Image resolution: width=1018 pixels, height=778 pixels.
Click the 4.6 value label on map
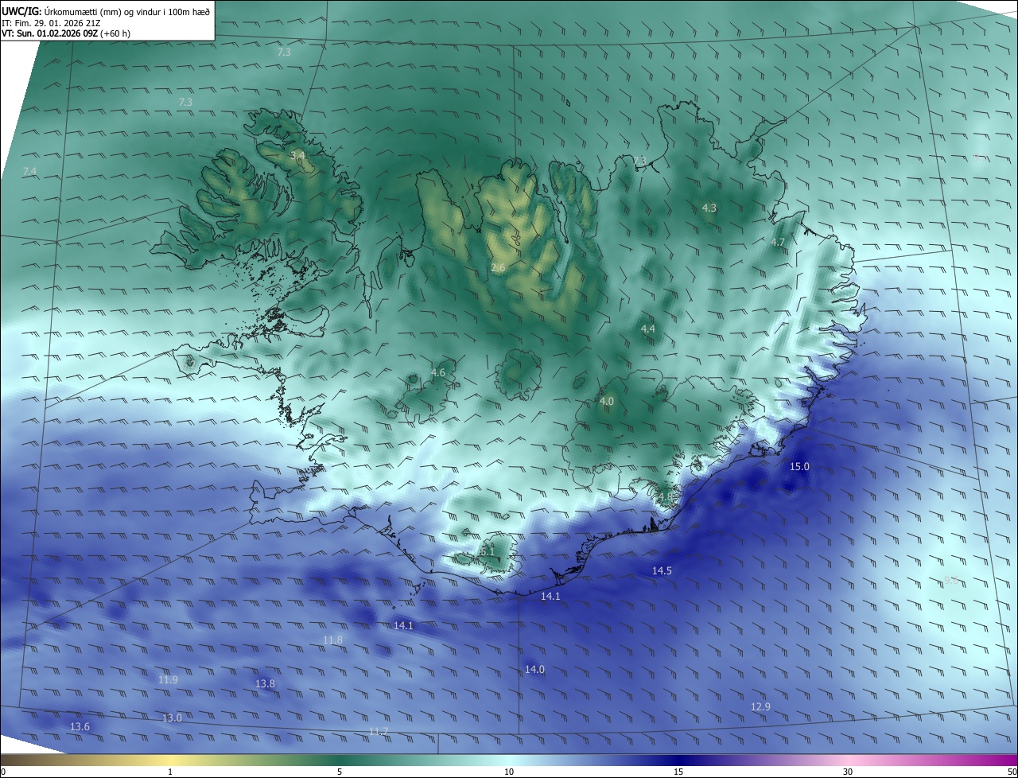point(438,372)
